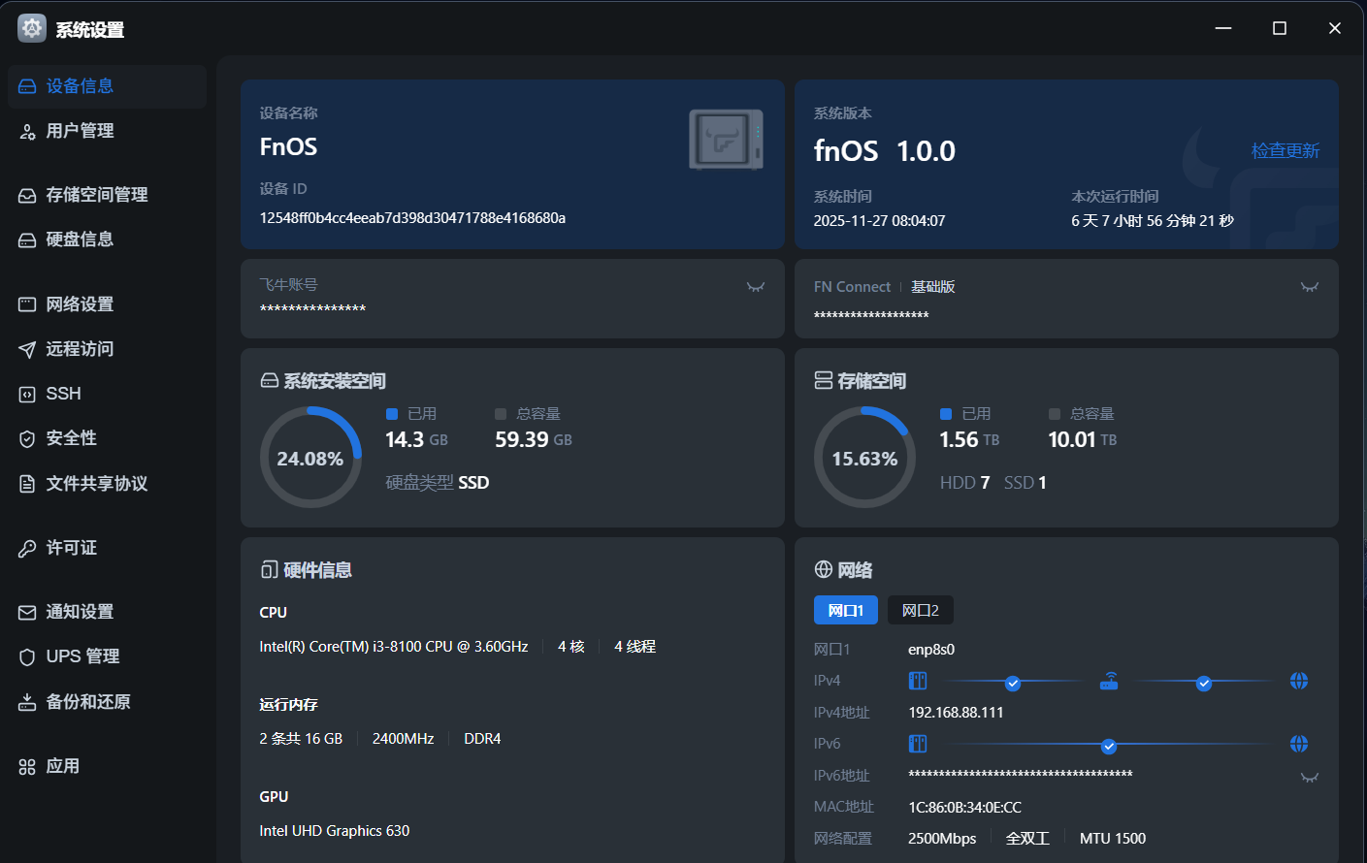Reveal the masked IPv6 address

(1310, 778)
